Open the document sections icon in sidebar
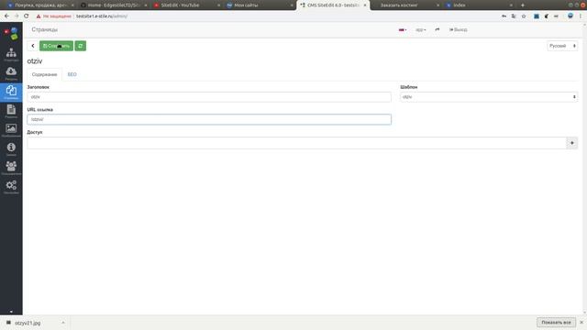Image resolution: width=587 pixels, height=330 pixels. tap(11, 111)
